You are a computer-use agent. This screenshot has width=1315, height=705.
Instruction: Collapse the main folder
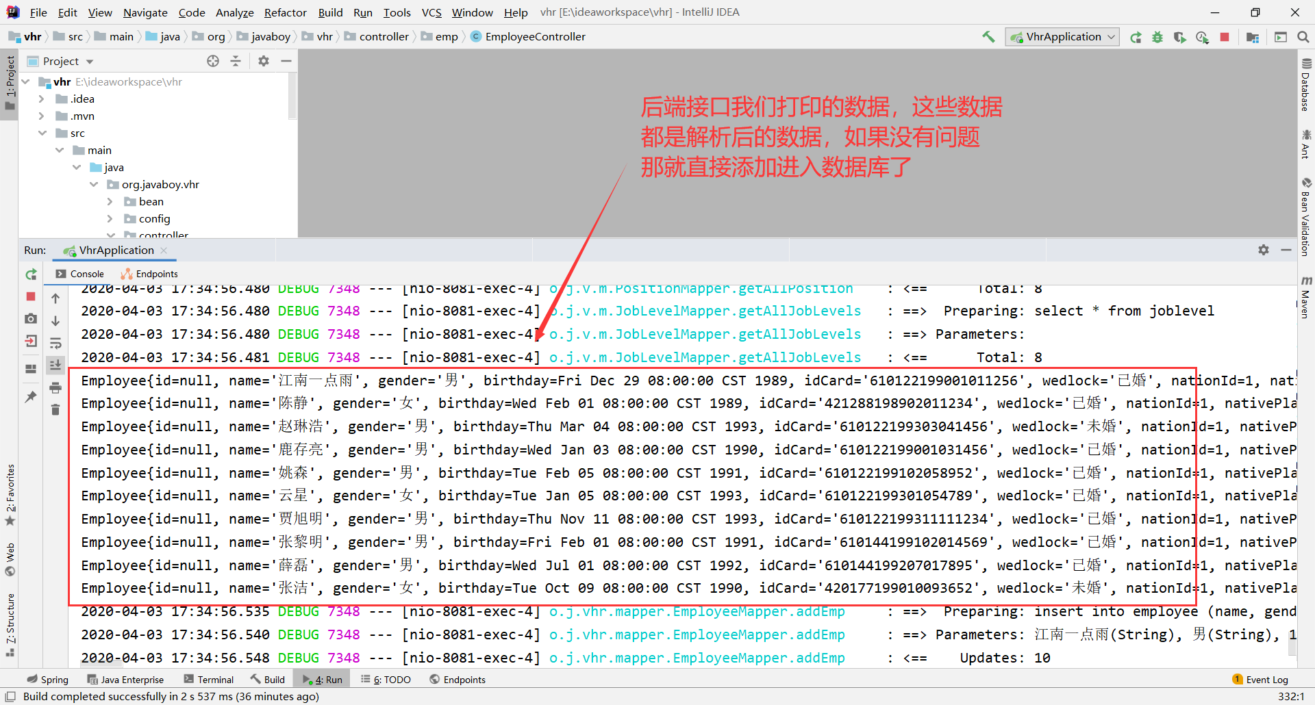pyautogui.click(x=60, y=150)
